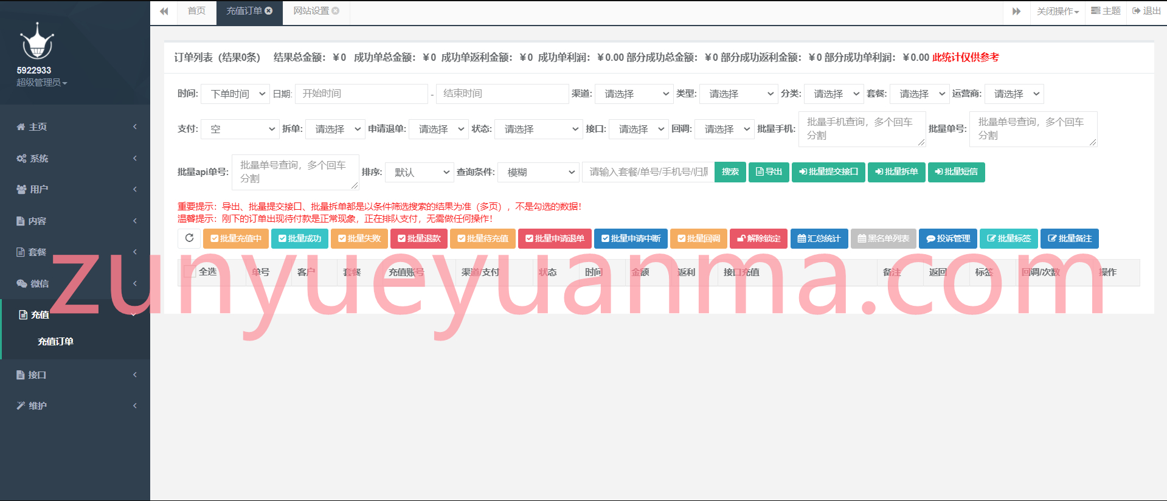1167x501 pixels.
Task: Click the keyword search input field
Action: click(x=648, y=172)
